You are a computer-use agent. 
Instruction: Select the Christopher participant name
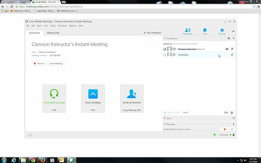pyautogui.click(x=183, y=55)
